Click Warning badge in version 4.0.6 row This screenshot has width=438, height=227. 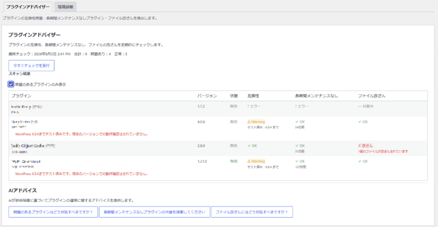pyautogui.click(x=256, y=122)
